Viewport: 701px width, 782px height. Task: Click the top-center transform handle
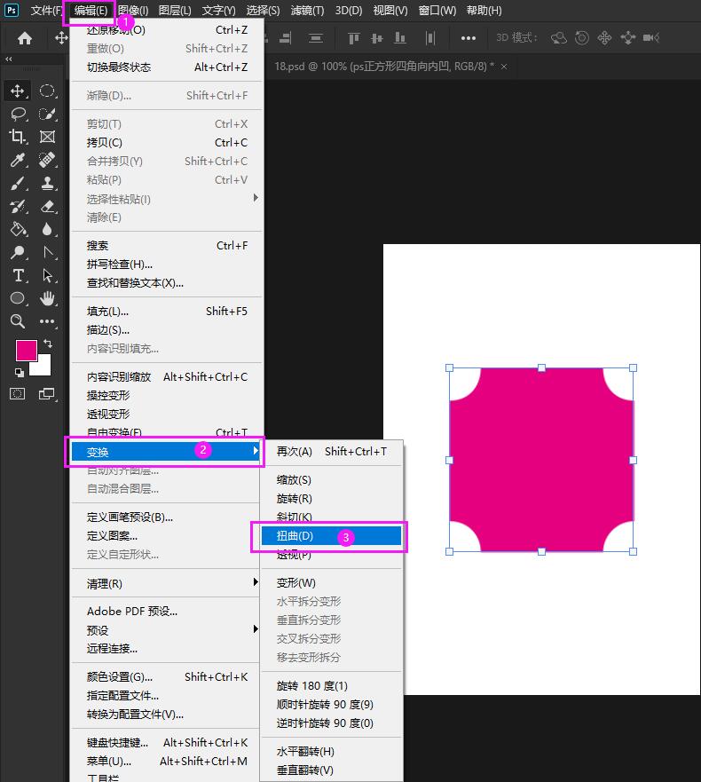point(541,368)
